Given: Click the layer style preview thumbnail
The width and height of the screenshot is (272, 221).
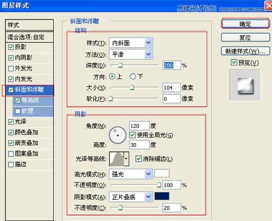Looking at the screenshot, I should coord(245,85).
